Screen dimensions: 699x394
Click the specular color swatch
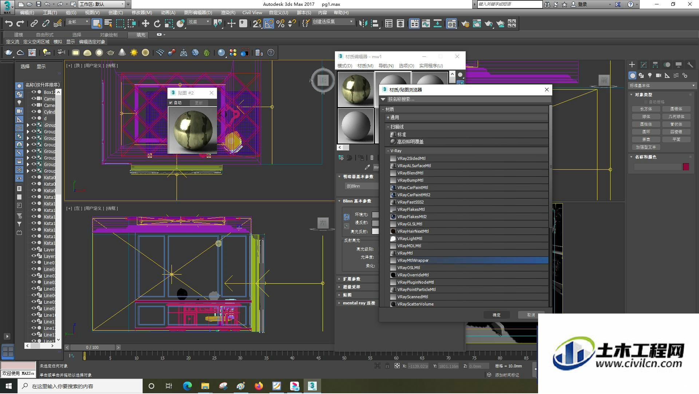[375, 231]
